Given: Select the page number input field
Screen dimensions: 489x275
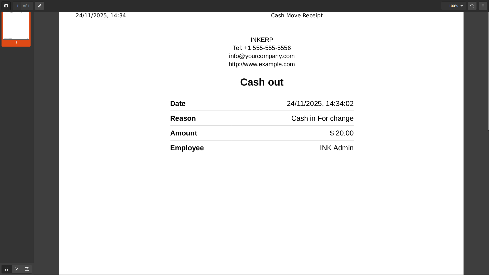Looking at the screenshot, I should coord(17,6).
